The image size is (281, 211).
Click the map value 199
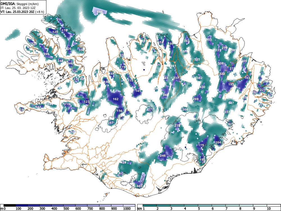point(106,82)
